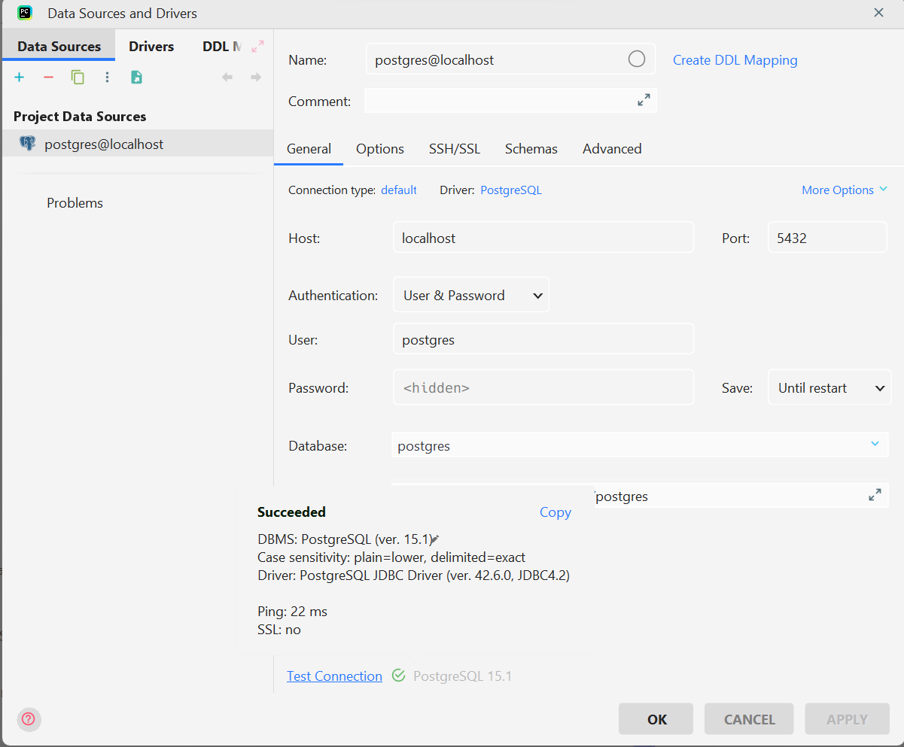Click the PostgreSQL JDBC Driver version line
Screen dimensions: 904x747
click(x=413, y=576)
